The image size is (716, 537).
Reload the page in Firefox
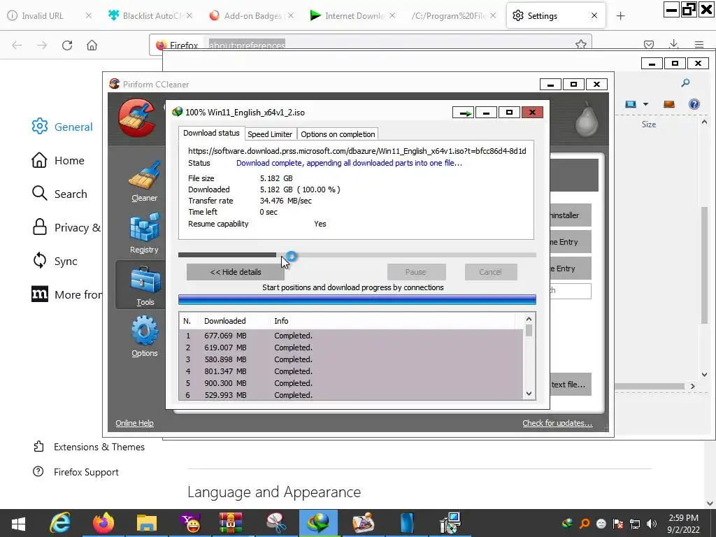click(67, 45)
